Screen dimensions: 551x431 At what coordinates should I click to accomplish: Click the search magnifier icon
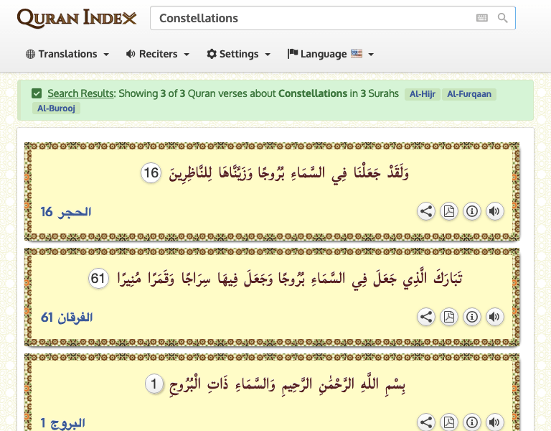(503, 18)
